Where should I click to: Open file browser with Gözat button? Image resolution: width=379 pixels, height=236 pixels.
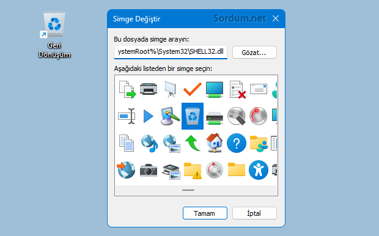pos(254,52)
